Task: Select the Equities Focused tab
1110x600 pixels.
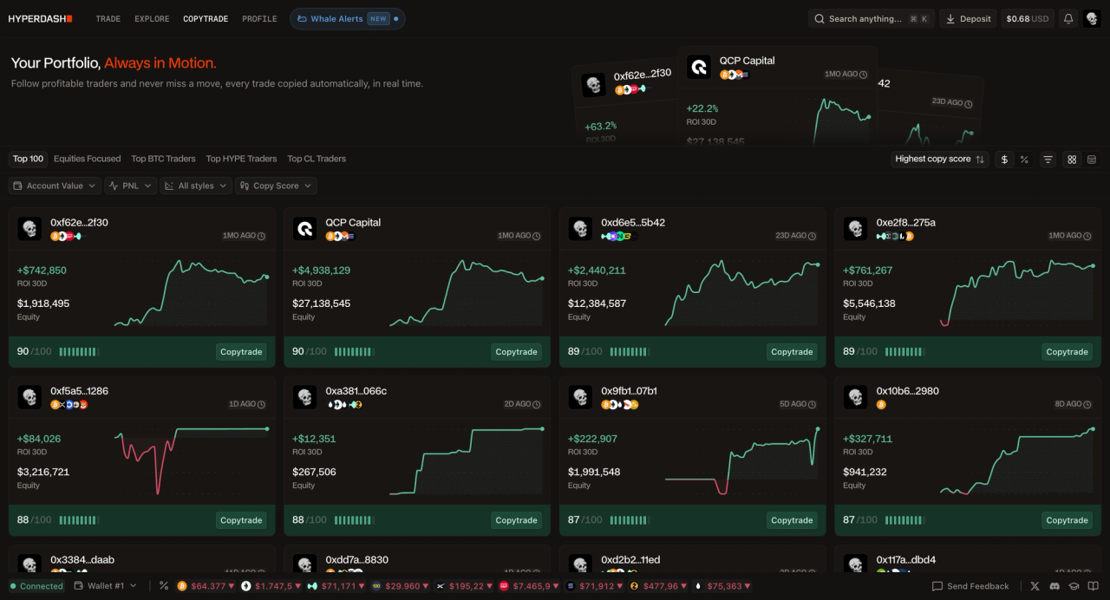Action: [x=87, y=159]
